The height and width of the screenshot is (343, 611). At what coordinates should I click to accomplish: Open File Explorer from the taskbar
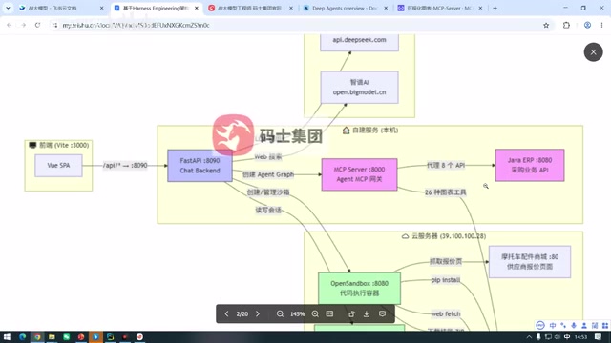click(x=52, y=336)
